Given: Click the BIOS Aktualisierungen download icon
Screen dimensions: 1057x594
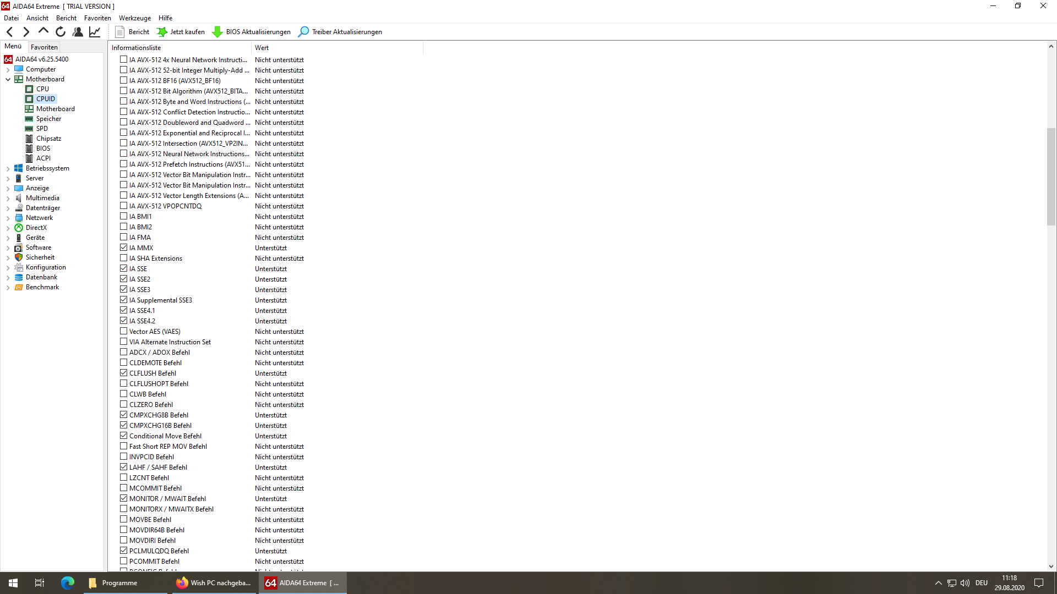Looking at the screenshot, I should [217, 32].
